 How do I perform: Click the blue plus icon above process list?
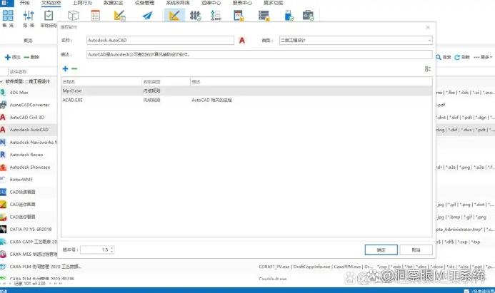[66, 68]
